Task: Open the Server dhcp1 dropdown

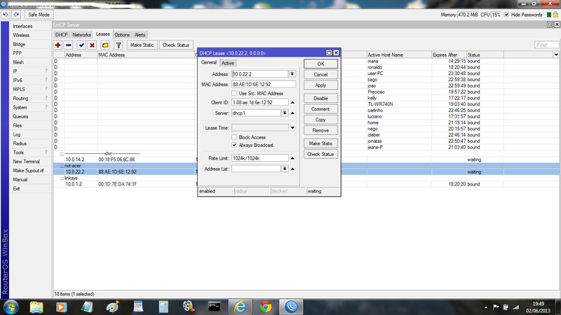Action: [x=285, y=113]
